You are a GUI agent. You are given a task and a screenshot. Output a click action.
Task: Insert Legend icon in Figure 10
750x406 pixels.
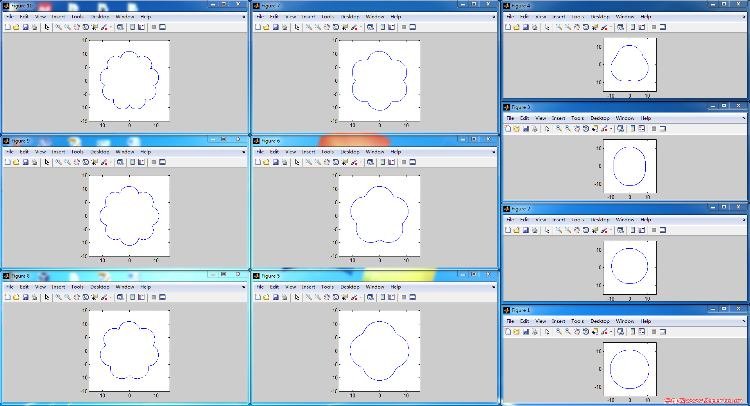click(141, 27)
